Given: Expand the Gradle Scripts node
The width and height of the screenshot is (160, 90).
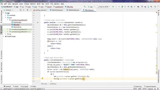Looking at the screenshot, I should [x=3, y=36].
